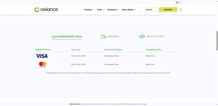Click Real-time in Mastercard row
The width and height of the screenshot is (218, 106).
(x=150, y=64)
